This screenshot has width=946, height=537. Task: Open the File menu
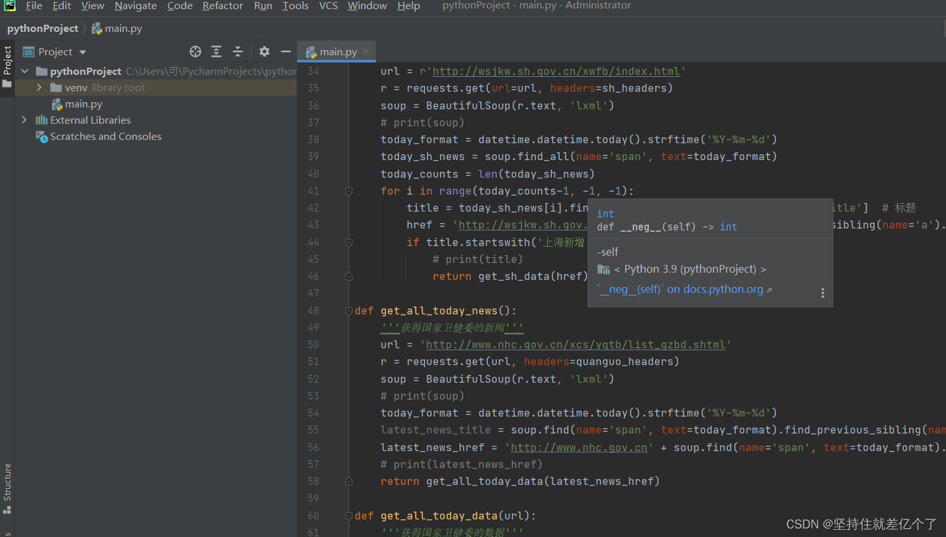pos(34,6)
